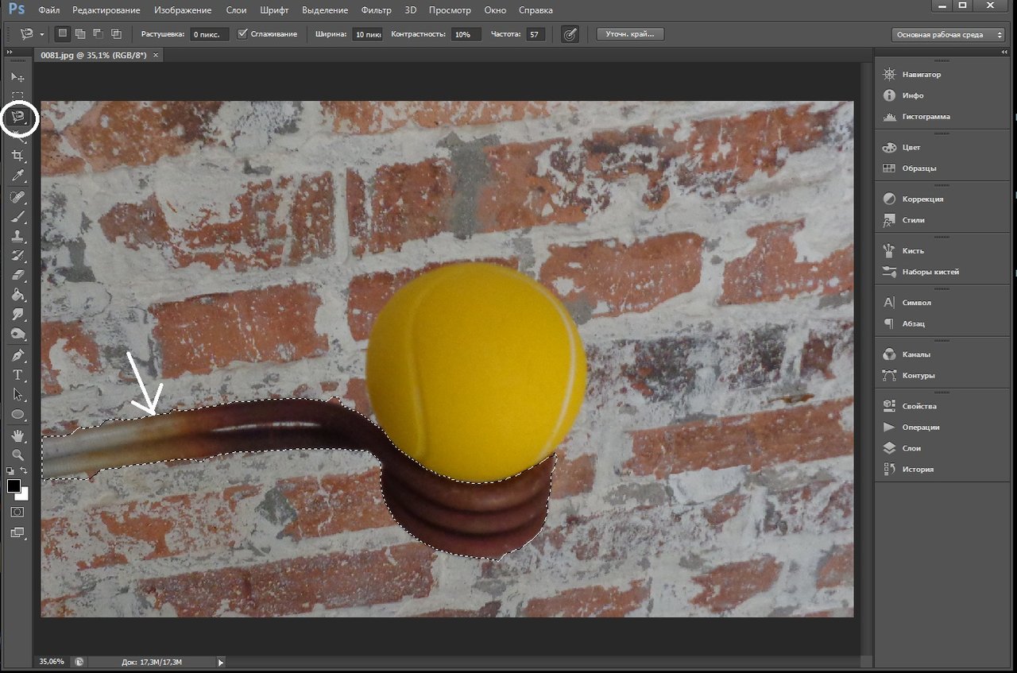
Task: Click the pen pressure icon in options bar
Action: click(x=570, y=34)
